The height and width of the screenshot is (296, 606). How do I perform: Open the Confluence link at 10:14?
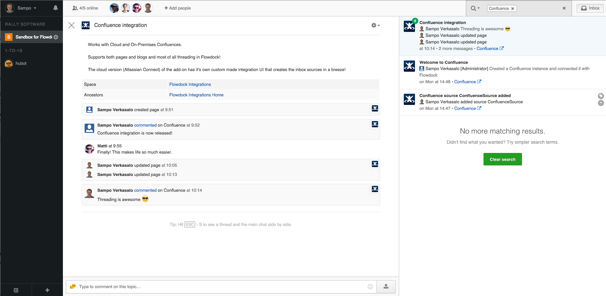click(x=490, y=49)
